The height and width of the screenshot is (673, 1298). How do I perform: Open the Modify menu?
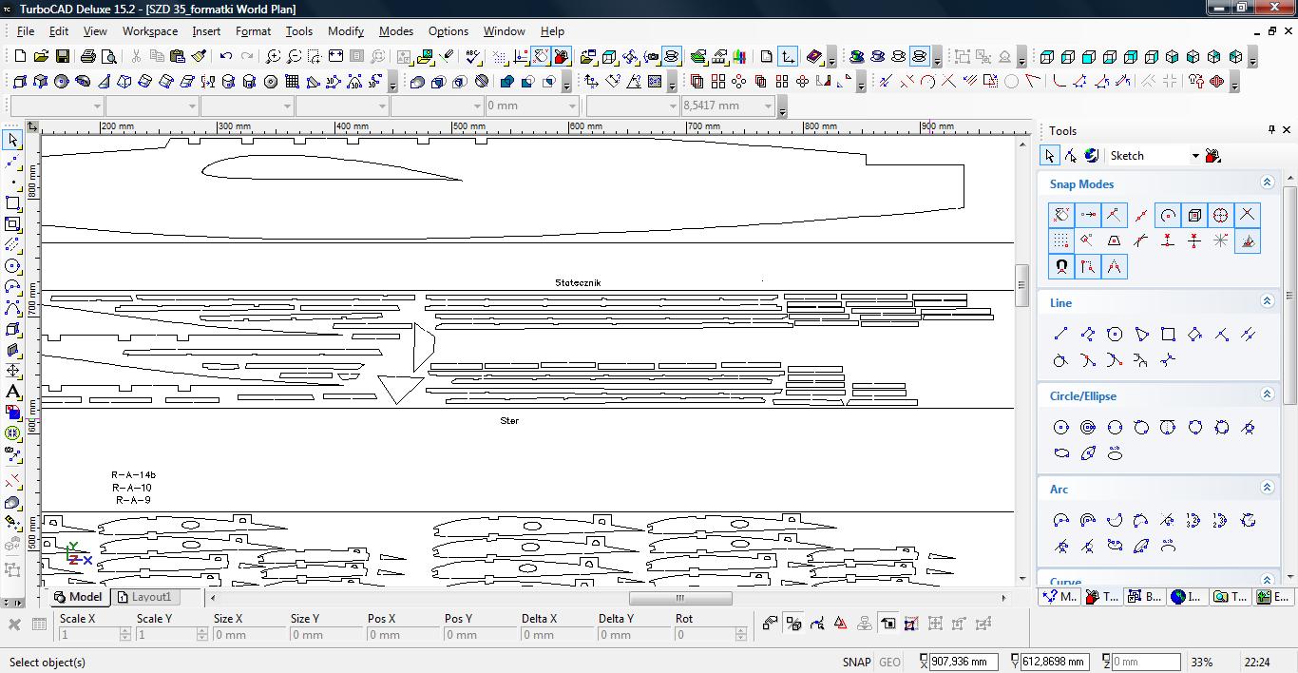pyautogui.click(x=345, y=31)
